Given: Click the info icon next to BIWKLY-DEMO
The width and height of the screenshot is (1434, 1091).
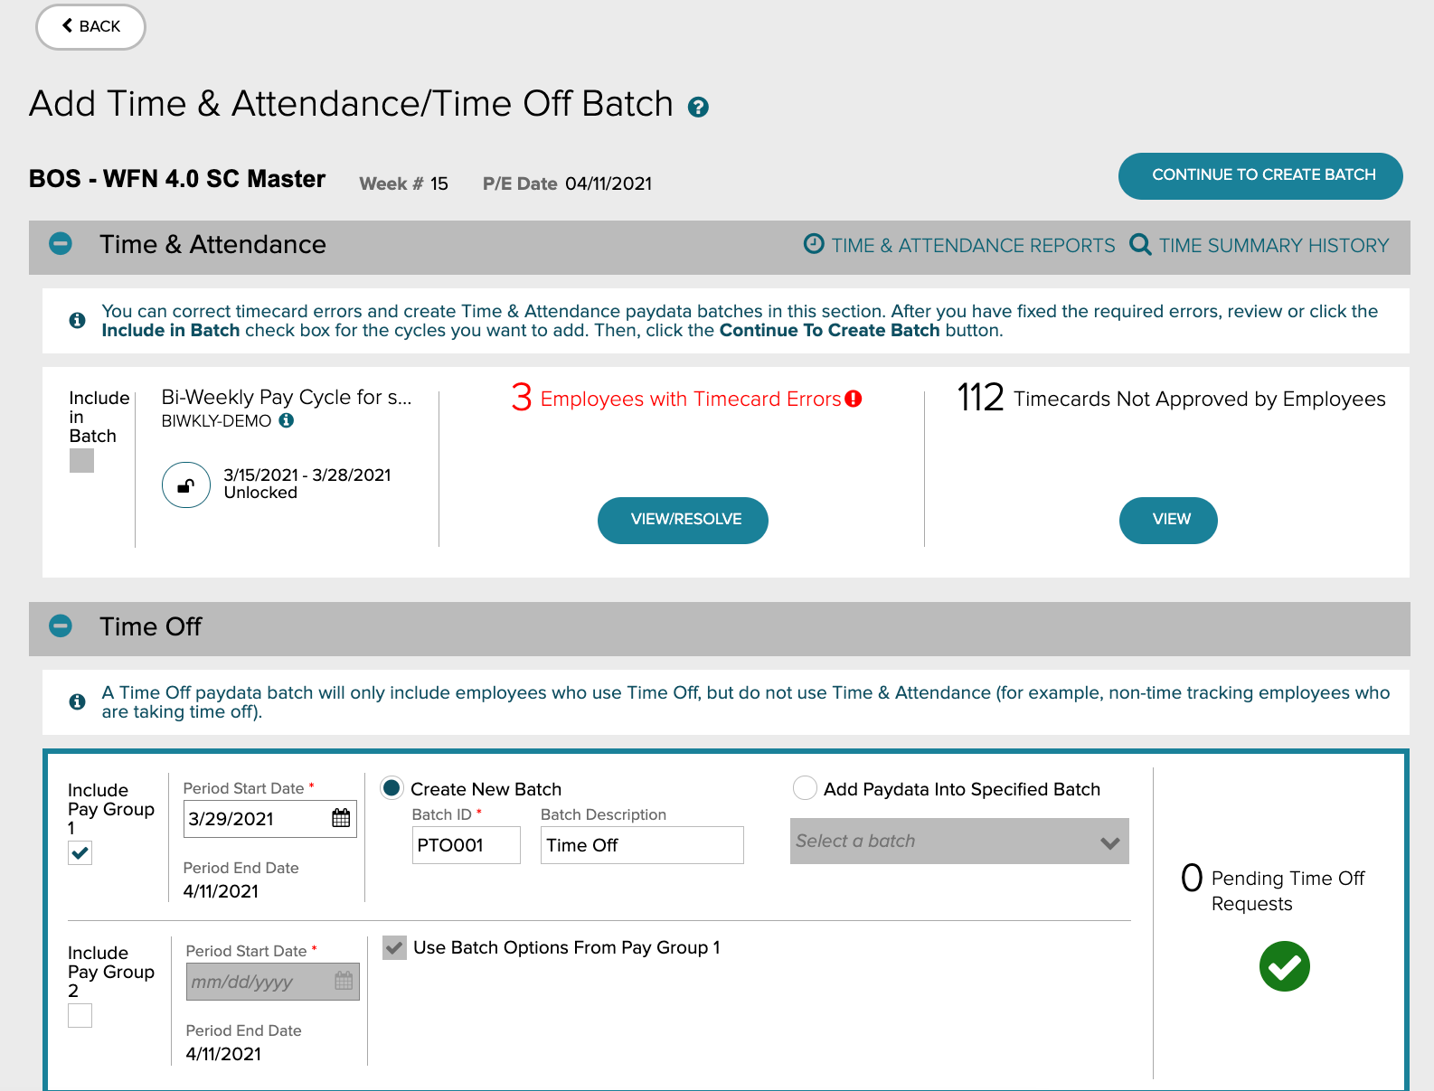Looking at the screenshot, I should tap(287, 420).
